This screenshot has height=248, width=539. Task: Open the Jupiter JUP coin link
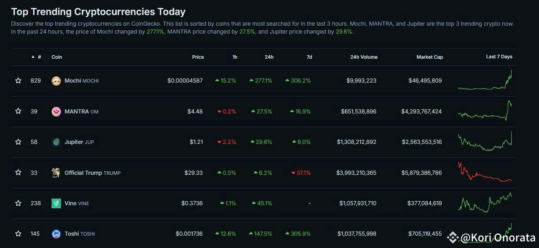[x=79, y=142]
